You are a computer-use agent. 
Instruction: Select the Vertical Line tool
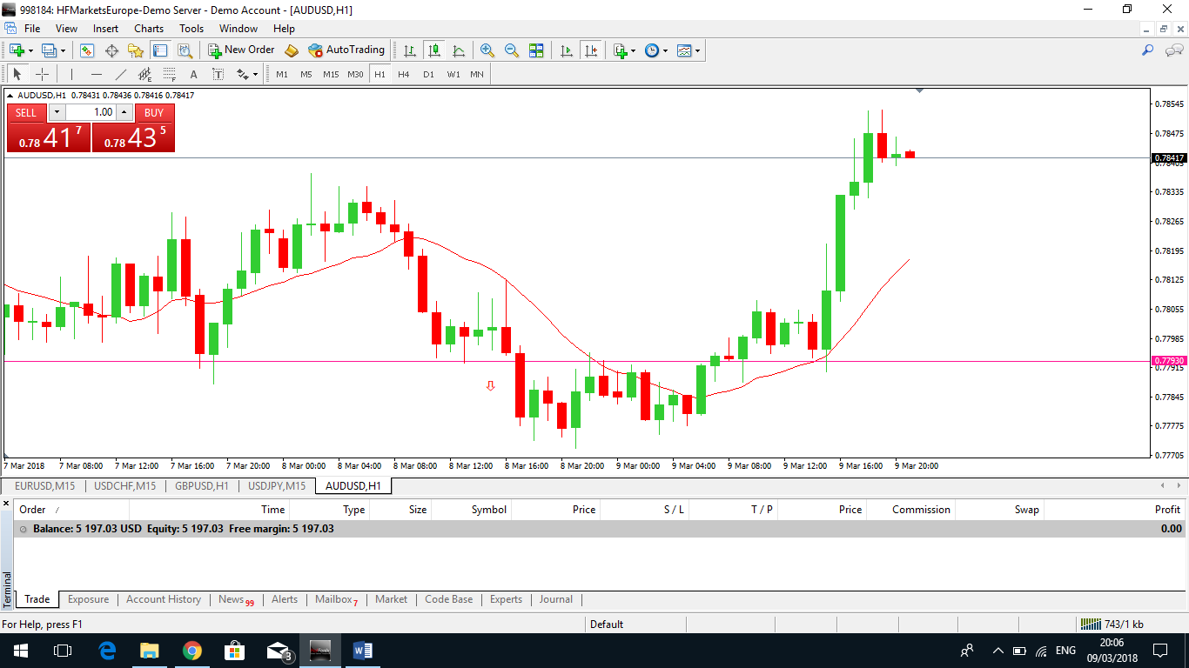pos(71,74)
